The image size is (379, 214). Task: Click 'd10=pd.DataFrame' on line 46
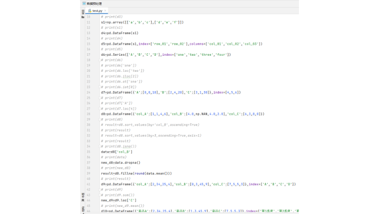117,211
